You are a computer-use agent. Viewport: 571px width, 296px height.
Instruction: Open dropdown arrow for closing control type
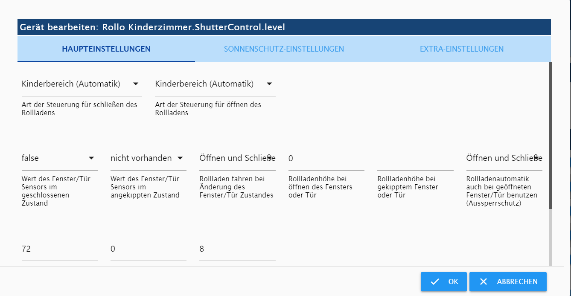pyautogui.click(x=136, y=84)
